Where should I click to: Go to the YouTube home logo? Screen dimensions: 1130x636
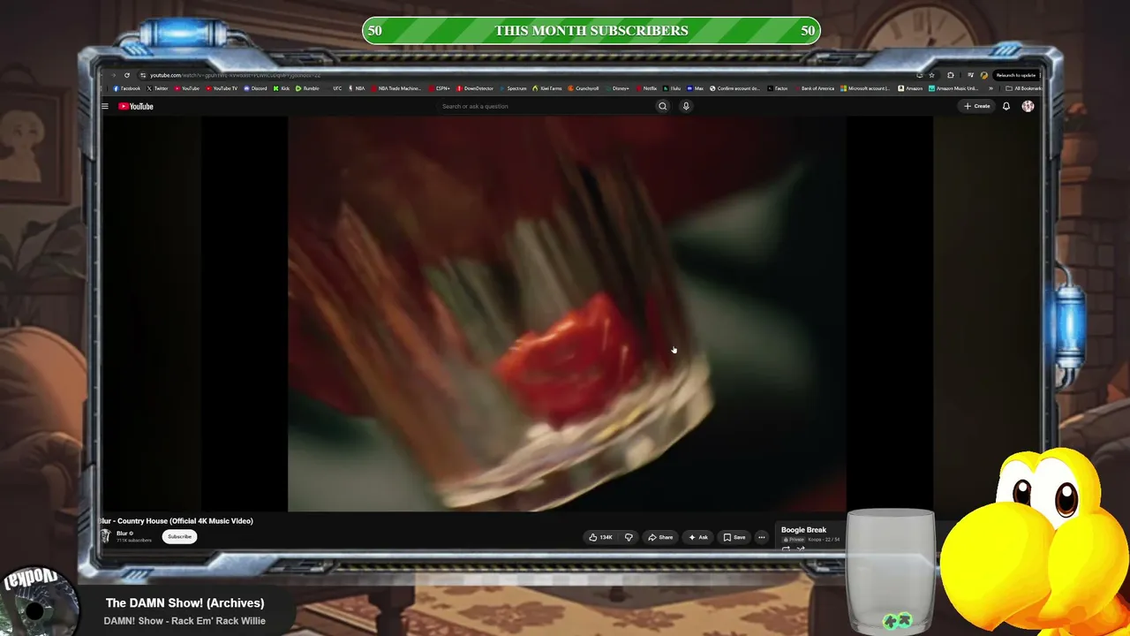click(136, 106)
